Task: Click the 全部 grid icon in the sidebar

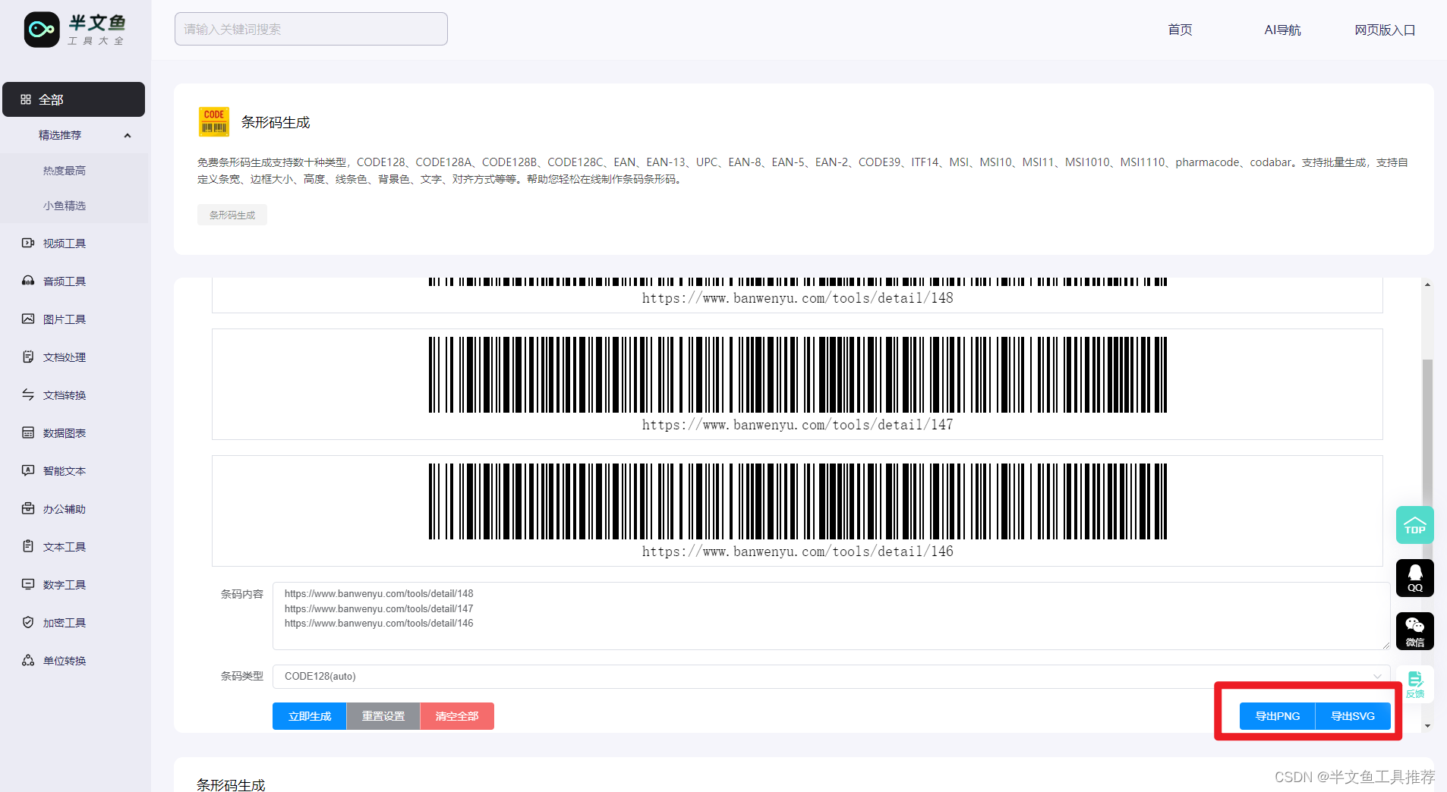Action: [x=26, y=99]
